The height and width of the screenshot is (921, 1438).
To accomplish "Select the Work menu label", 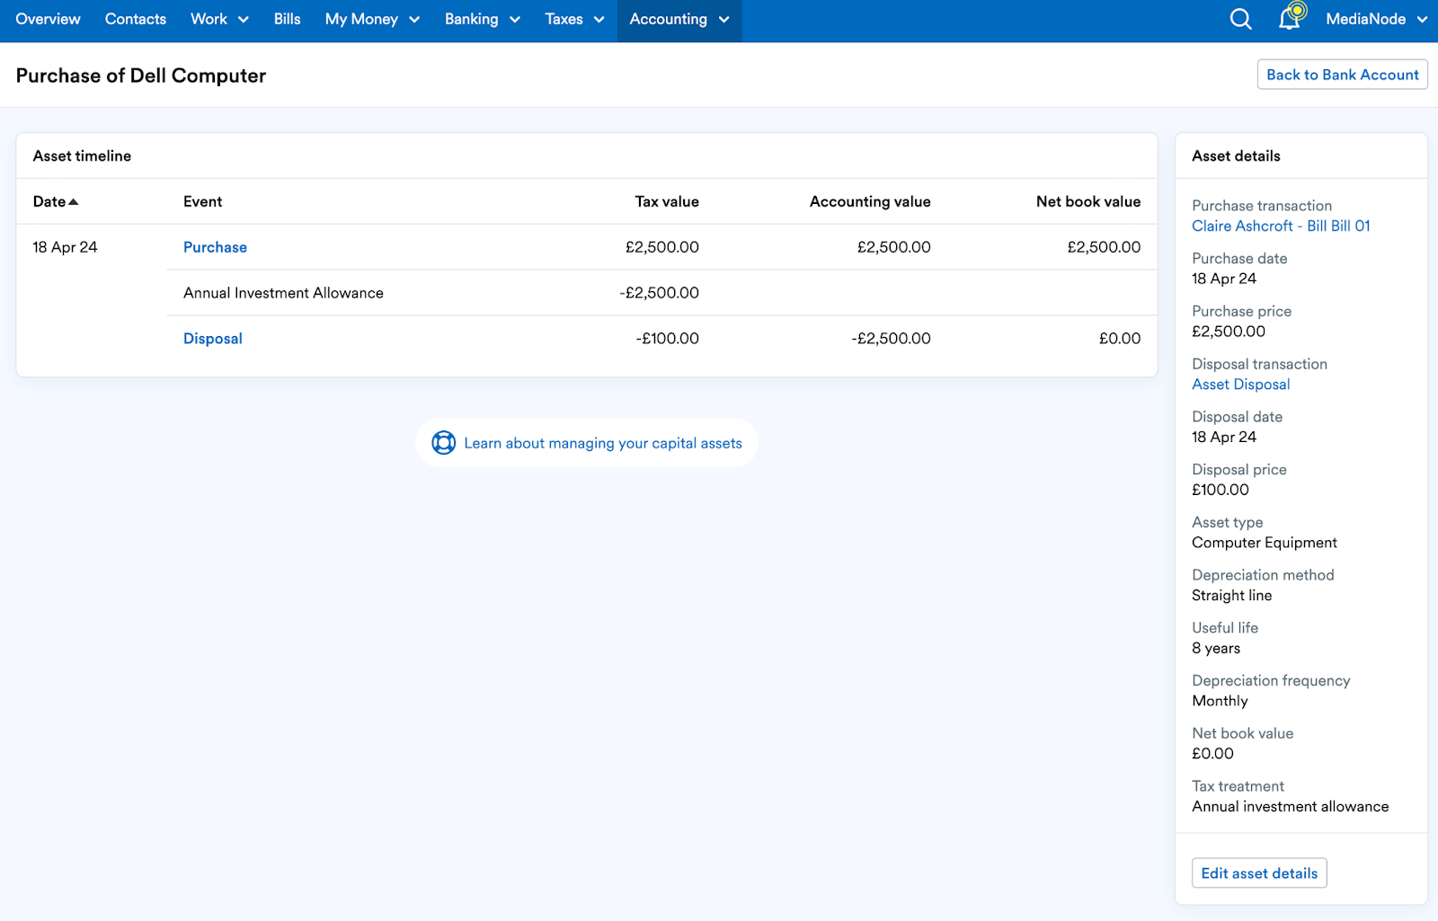I will 209,19.
